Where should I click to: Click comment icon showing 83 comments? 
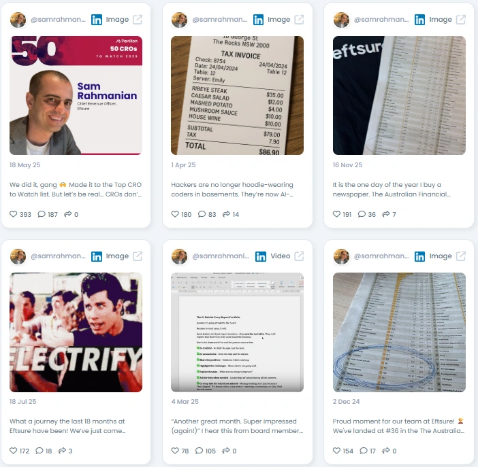[202, 214]
